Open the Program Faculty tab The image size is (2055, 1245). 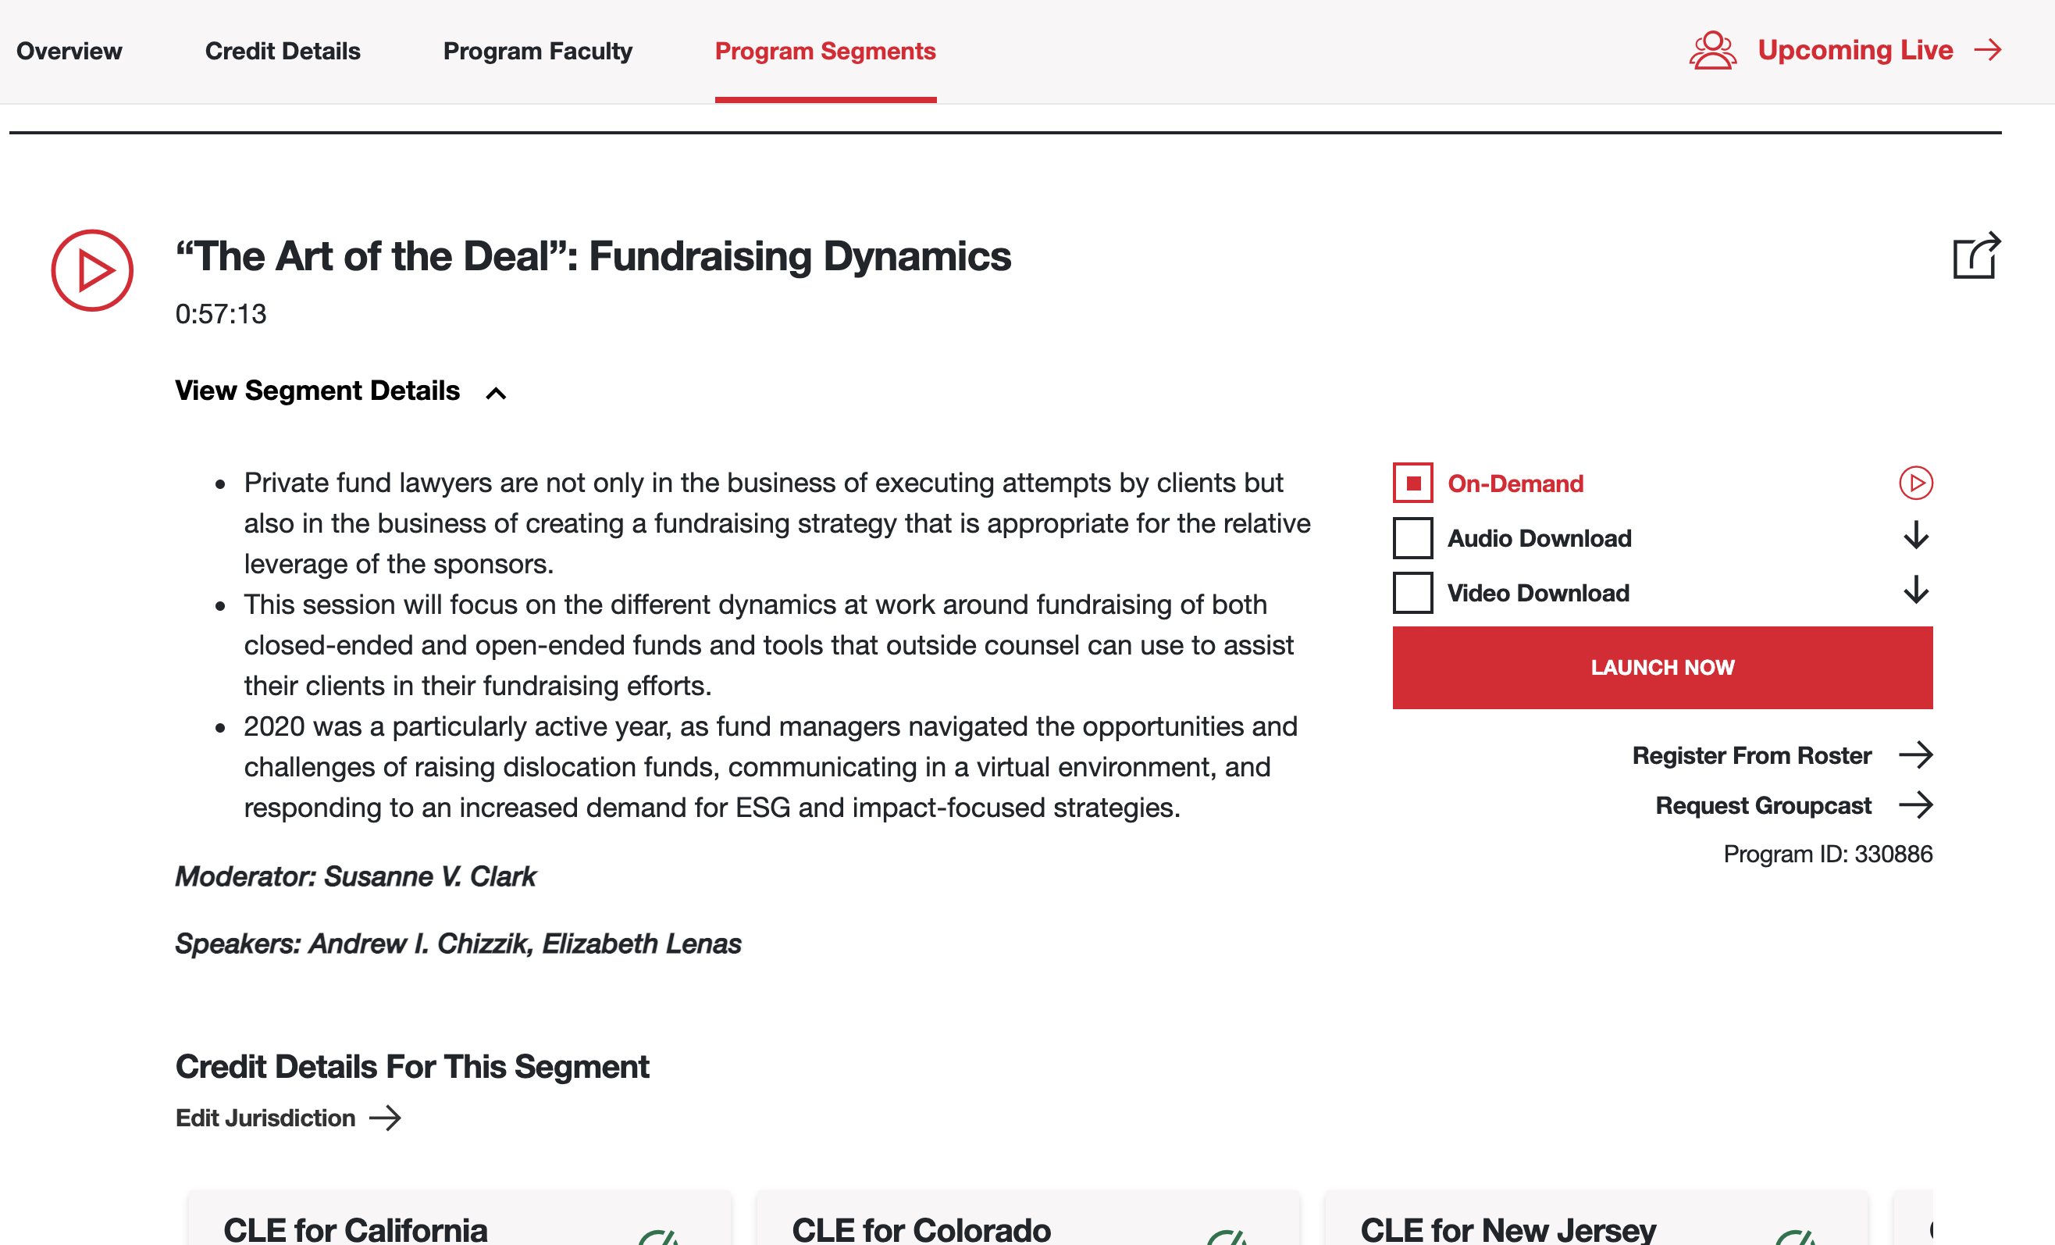(537, 51)
